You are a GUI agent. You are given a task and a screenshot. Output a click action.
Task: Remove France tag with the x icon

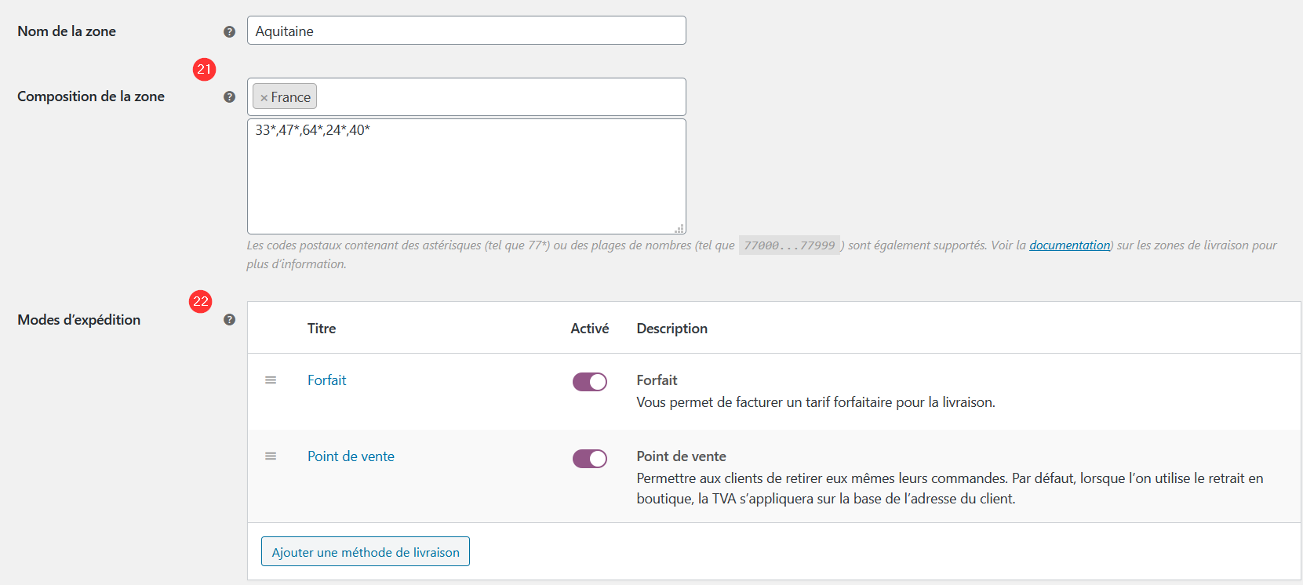point(264,98)
